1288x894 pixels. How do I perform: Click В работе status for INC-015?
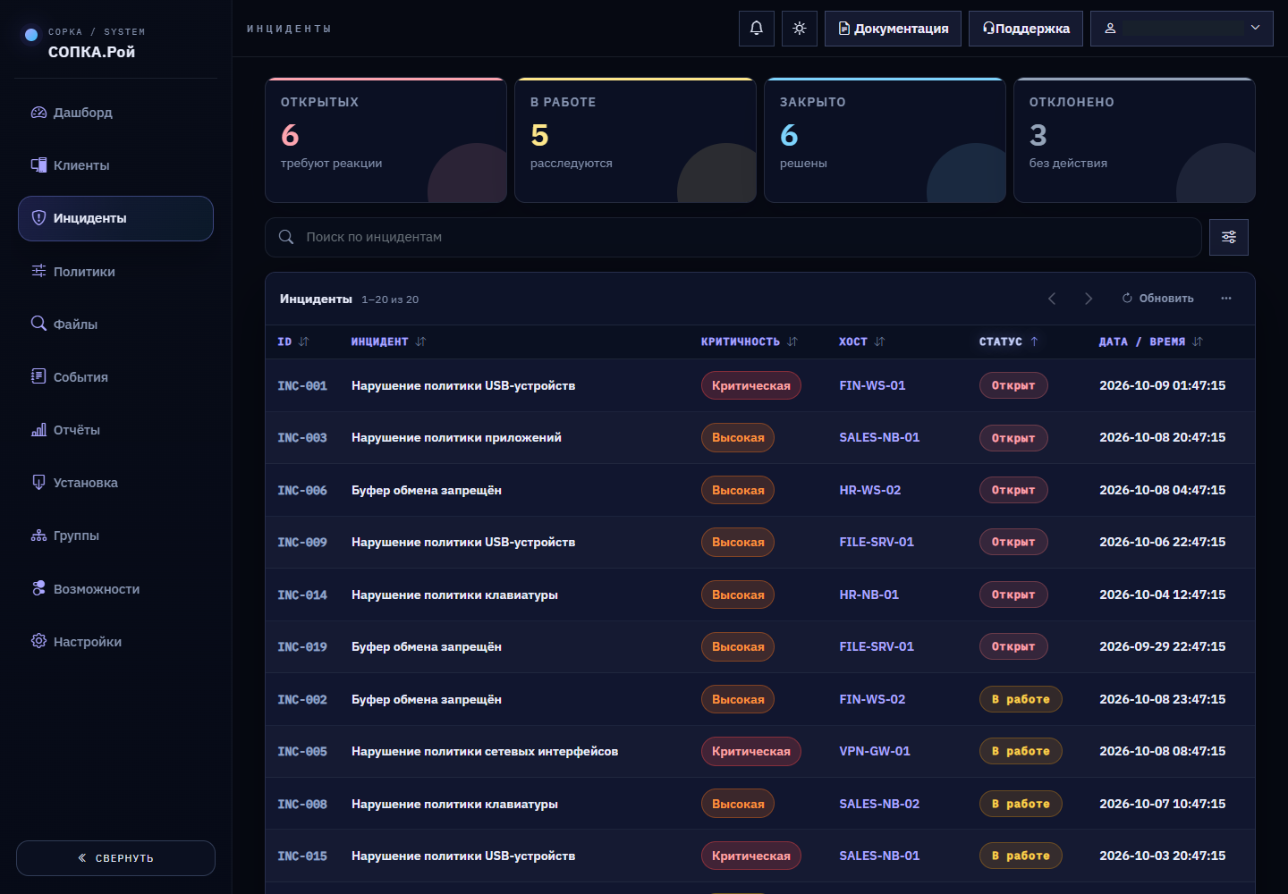point(1021,856)
